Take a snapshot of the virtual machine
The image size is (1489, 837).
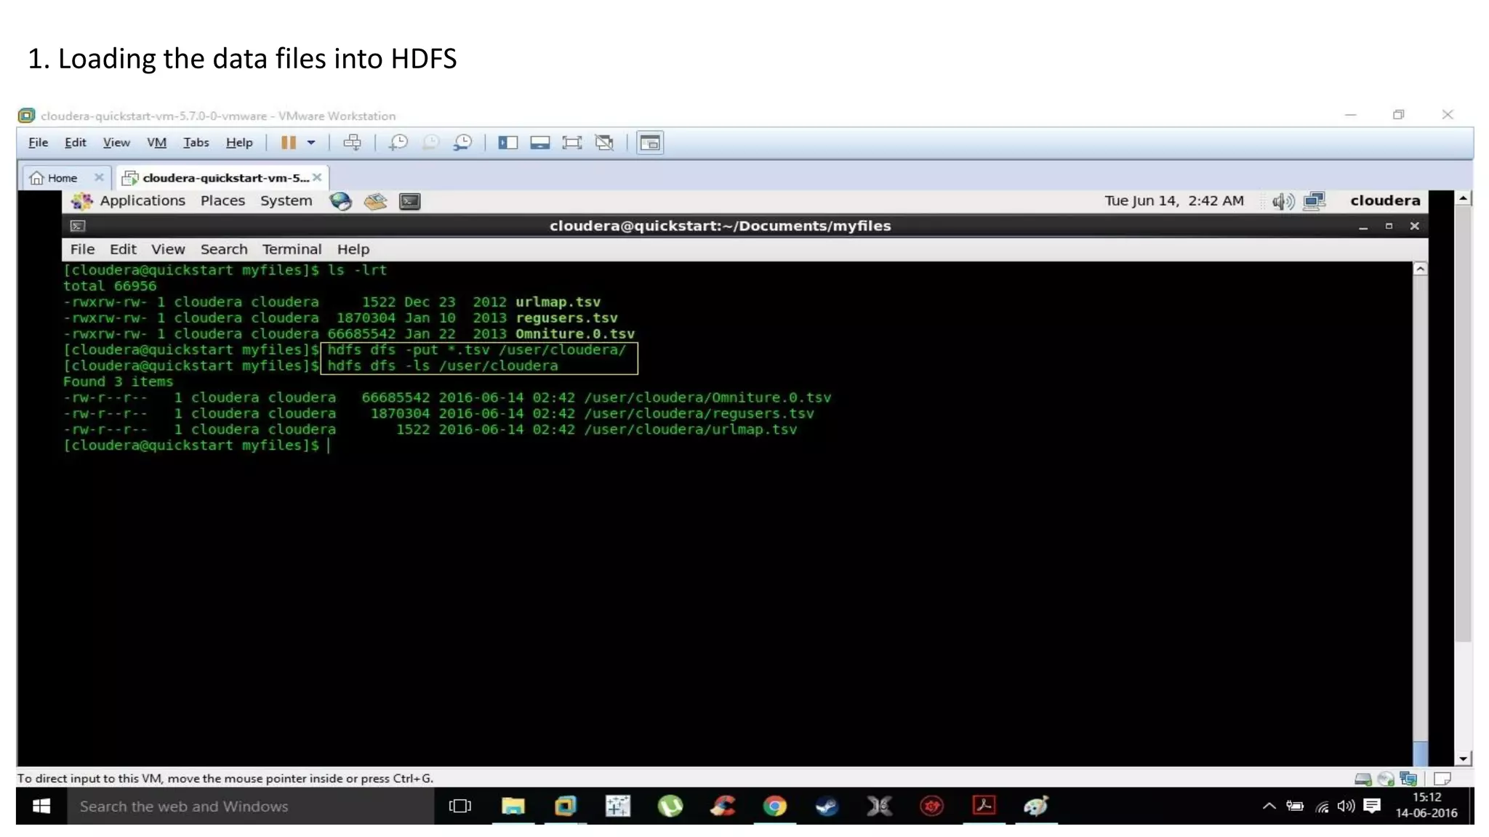coord(398,142)
